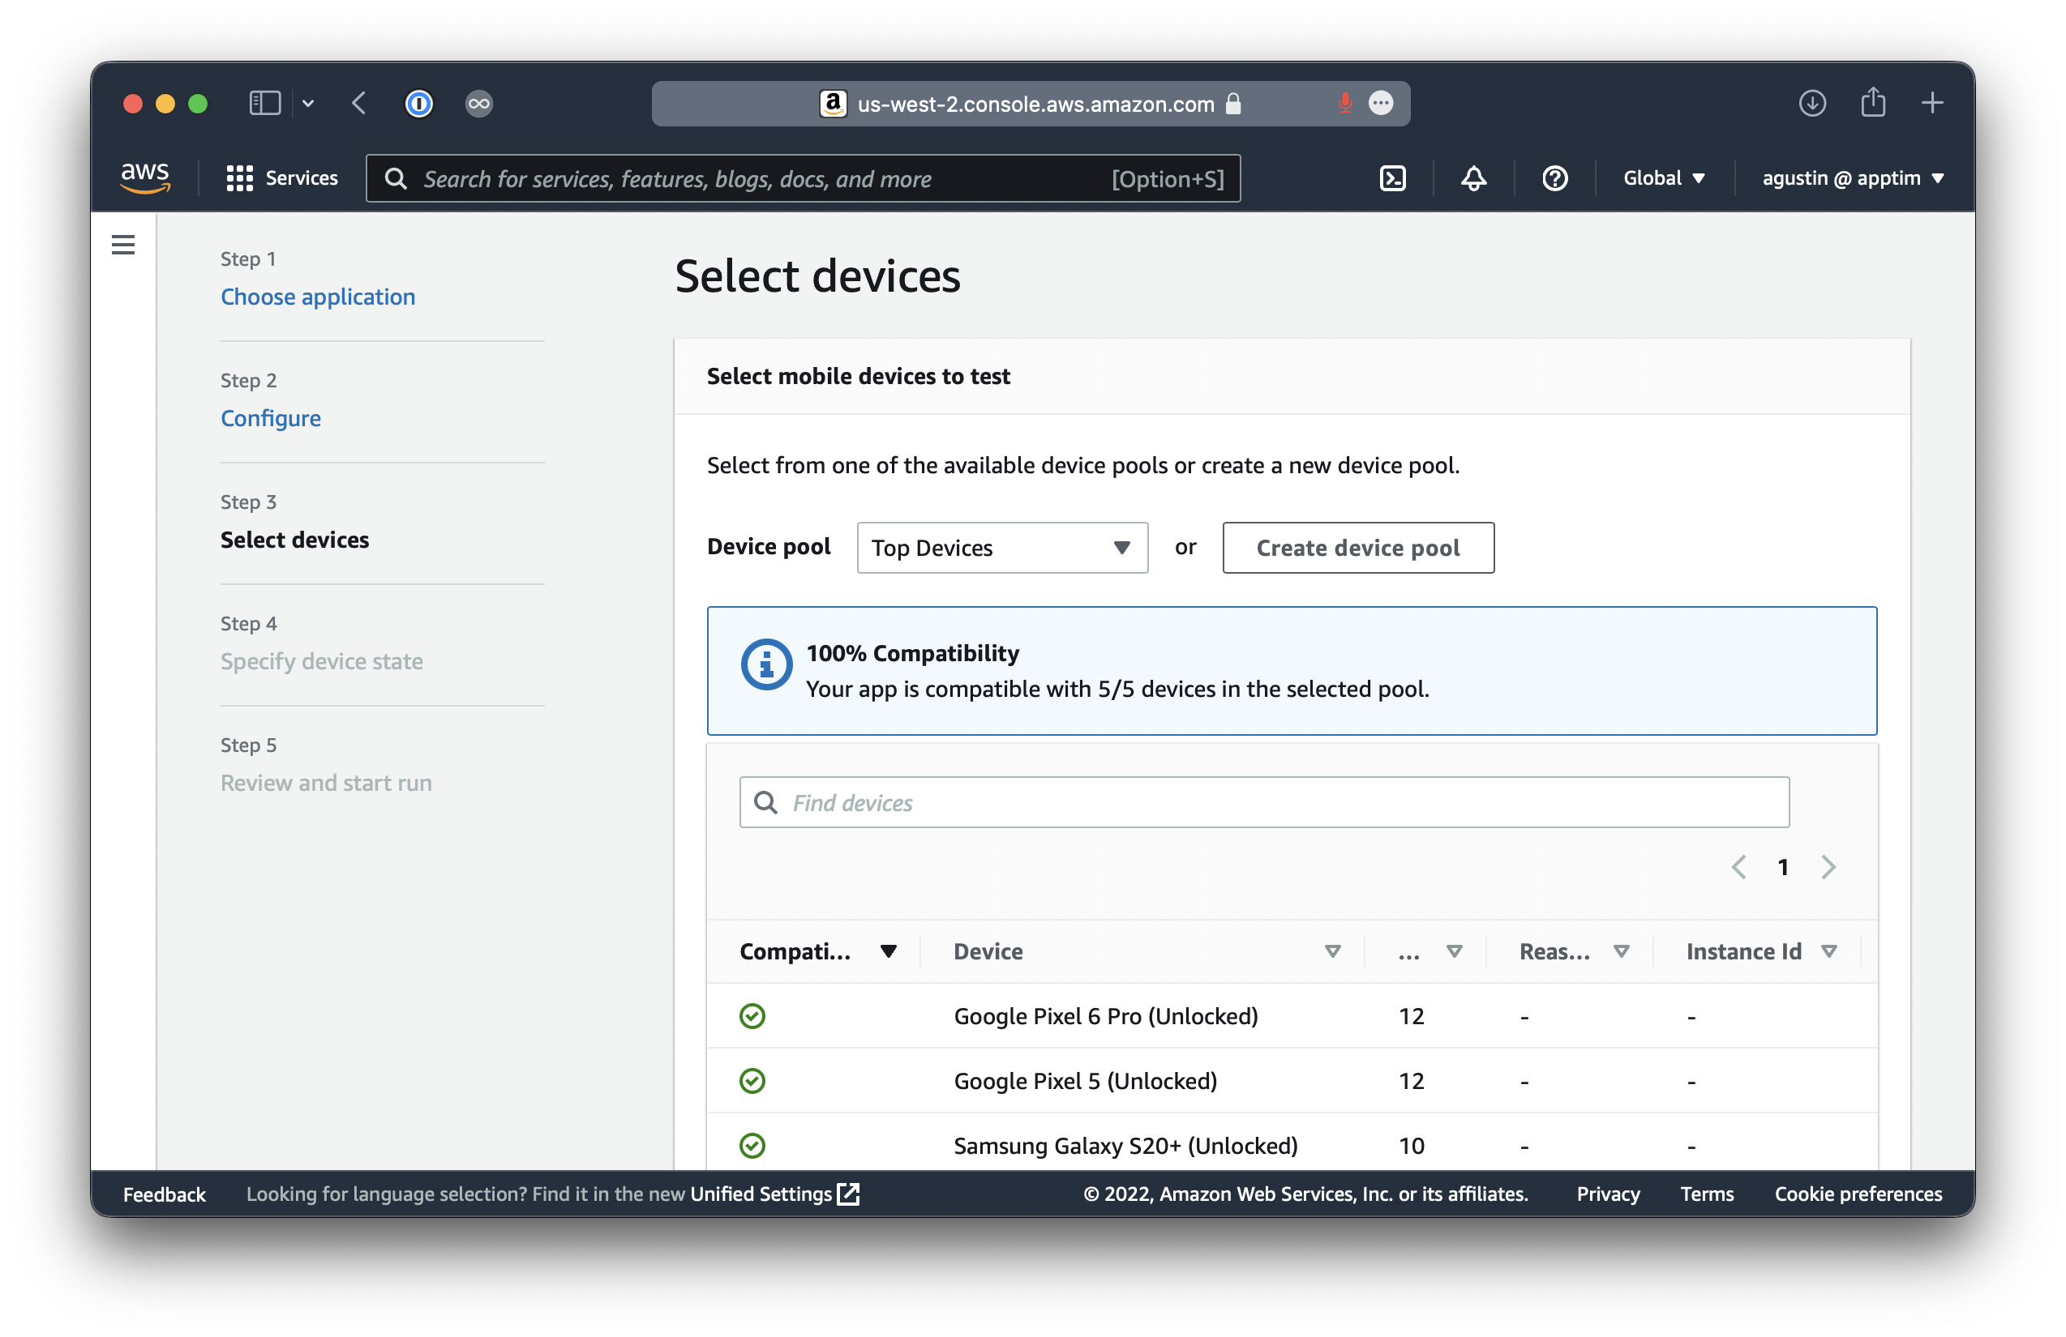Go back to the Configure step
The height and width of the screenshot is (1337, 2066).
tap(271, 418)
